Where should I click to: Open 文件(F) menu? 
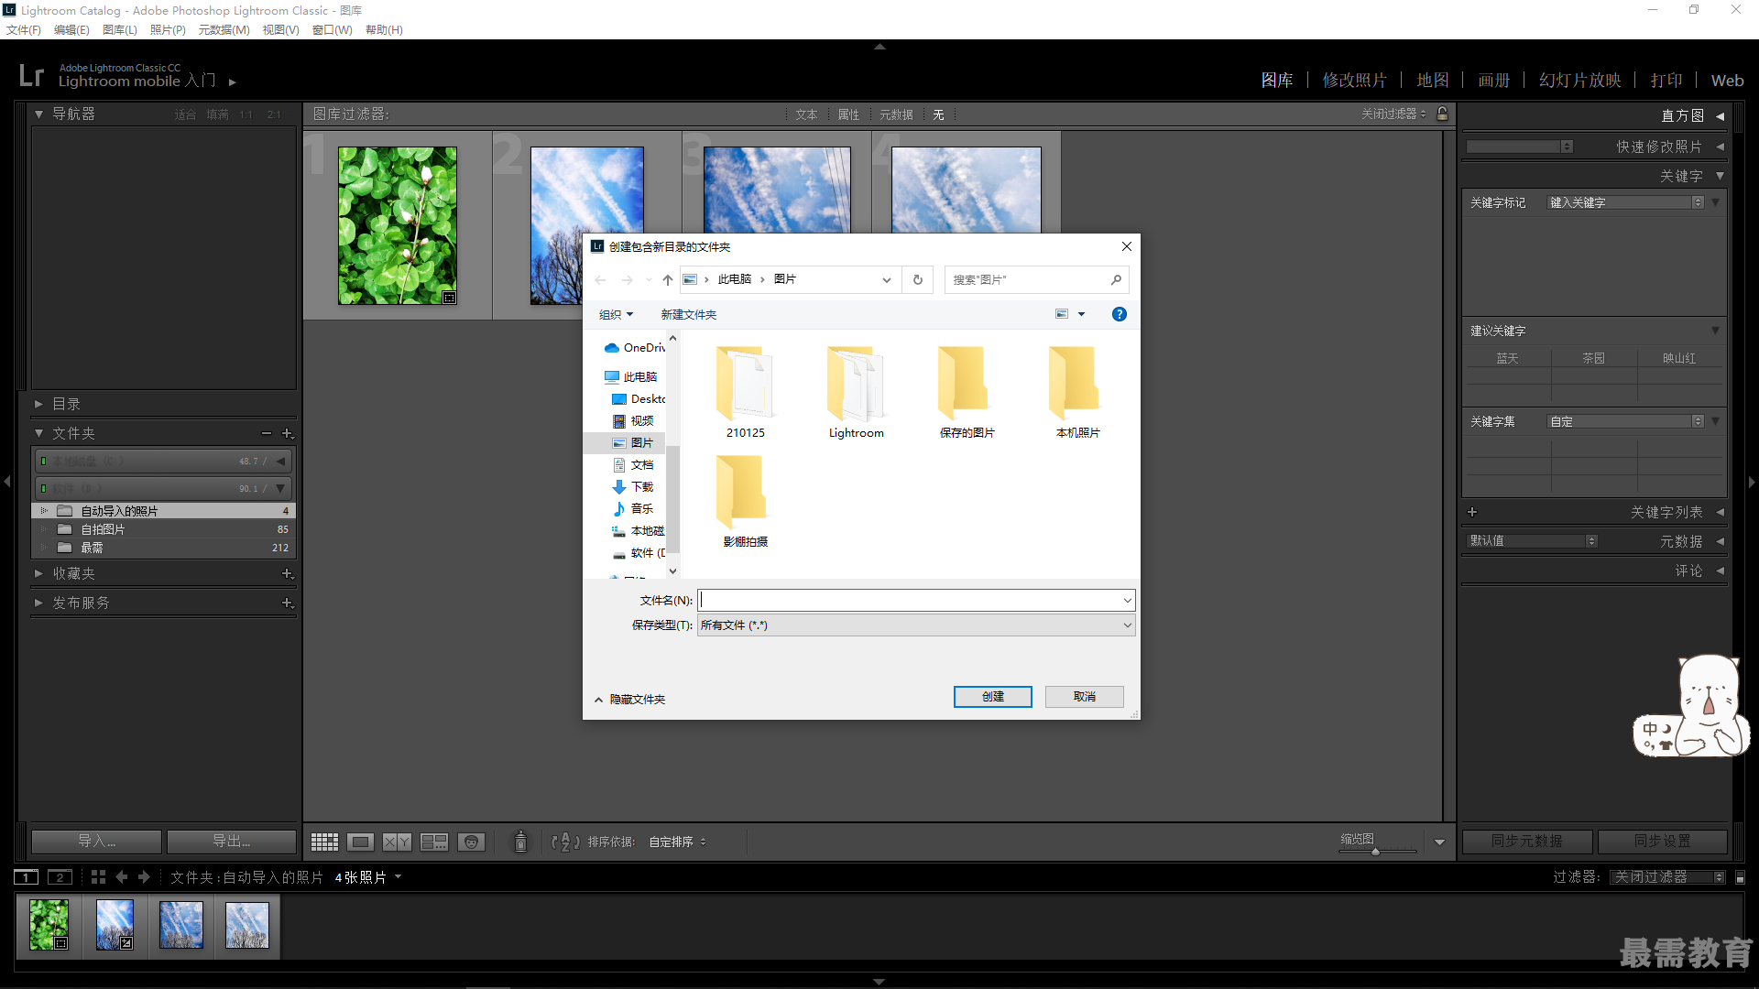click(x=24, y=29)
